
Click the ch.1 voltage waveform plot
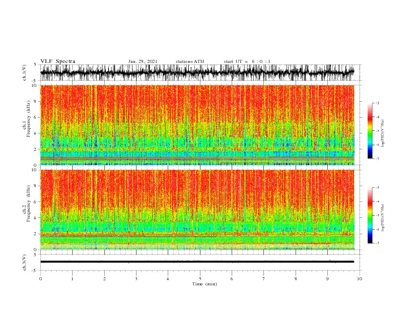click(x=197, y=73)
